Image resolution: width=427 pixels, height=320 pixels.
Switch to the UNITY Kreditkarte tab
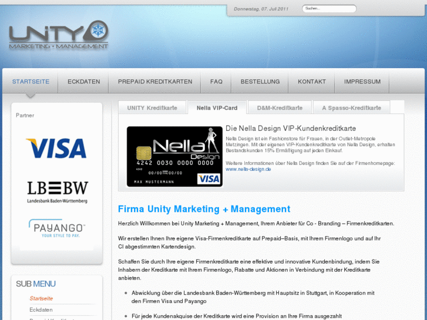click(152, 108)
